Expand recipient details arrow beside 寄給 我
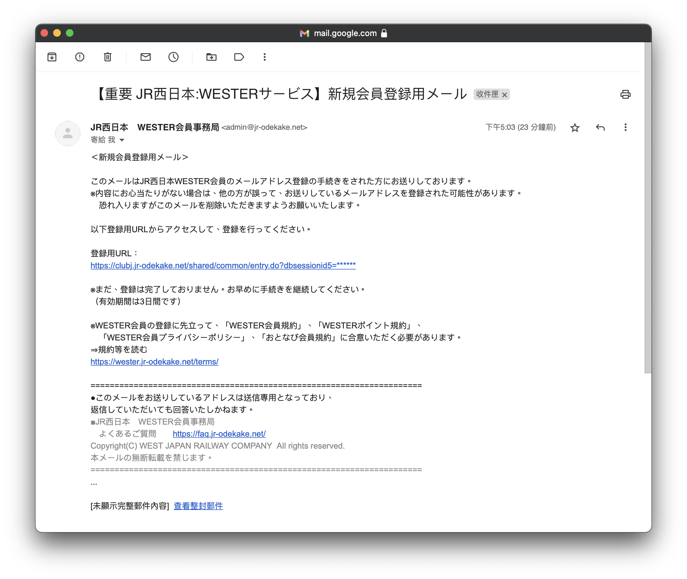Viewport: 687px width, 579px height. coord(122,140)
